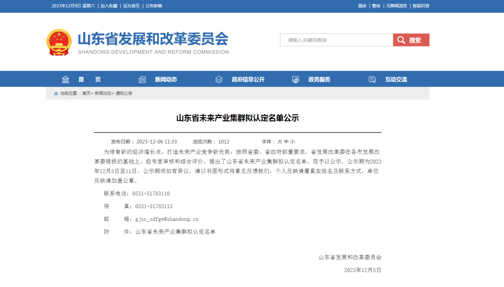Click the national emblem logo
Screen dimensions: 504x287
(x=59, y=42)
